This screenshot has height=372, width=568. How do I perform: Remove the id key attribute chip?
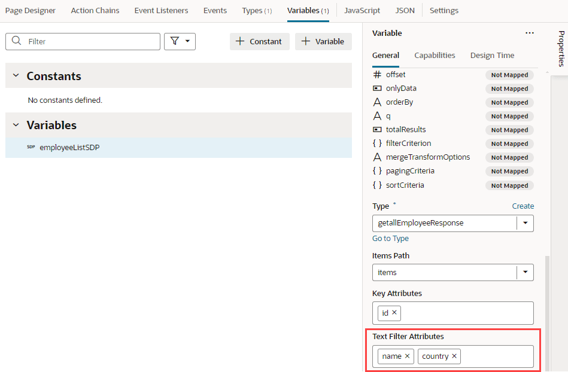pyautogui.click(x=394, y=312)
